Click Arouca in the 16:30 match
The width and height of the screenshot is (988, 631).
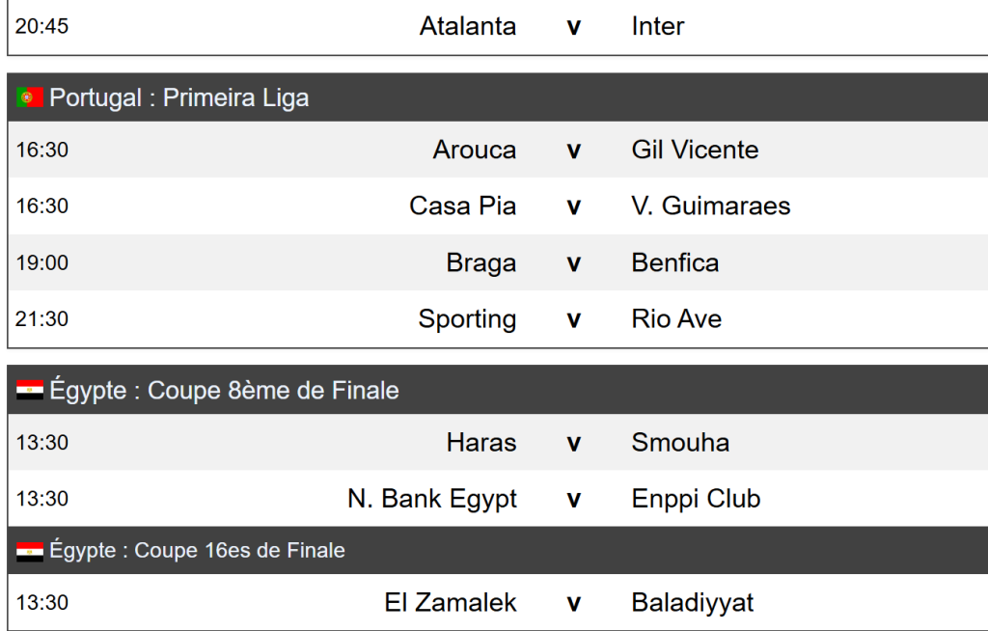pos(475,150)
